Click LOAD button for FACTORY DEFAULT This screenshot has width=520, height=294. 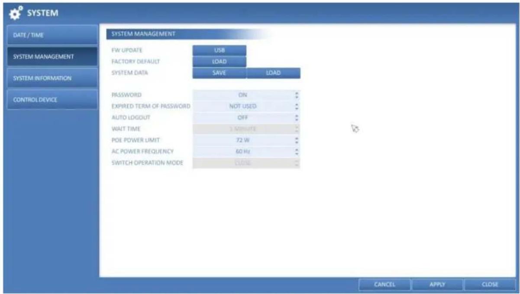click(x=219, y=62)
